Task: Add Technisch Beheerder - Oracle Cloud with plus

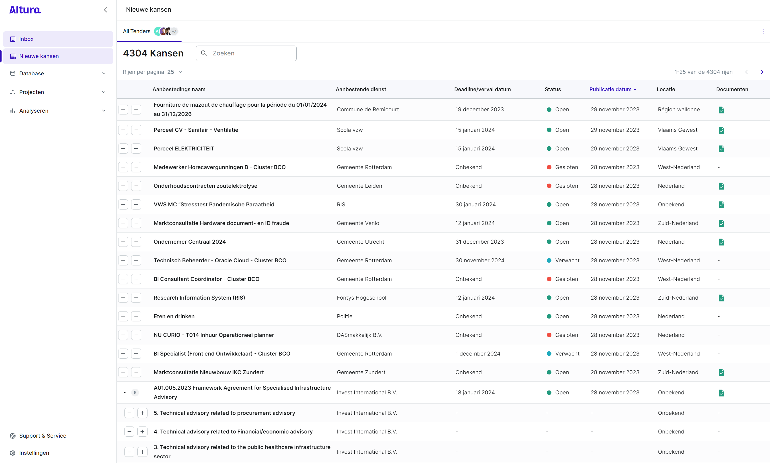Action: pos(136,261)
